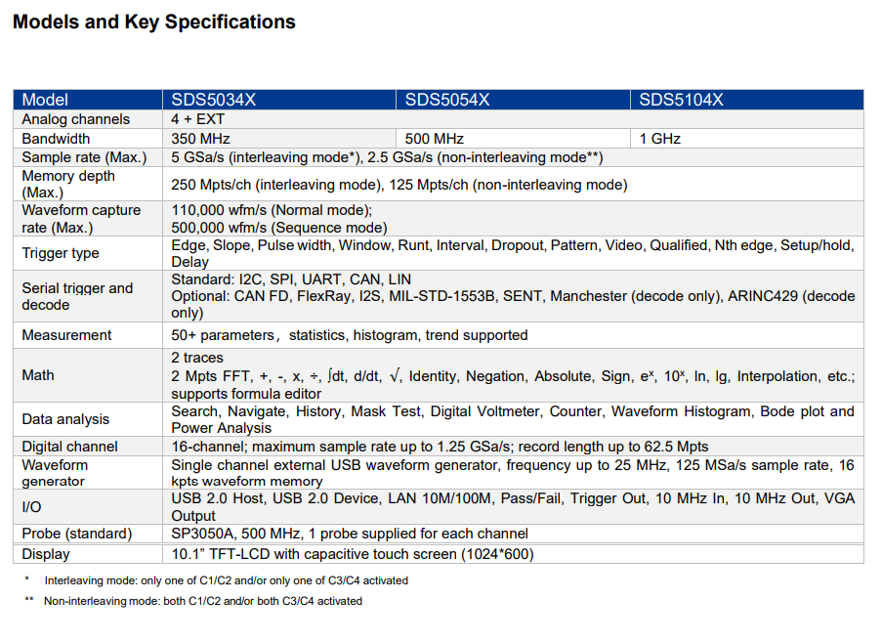Click '110,000 wfm/s (Normal mode)' text
Viewport: 882px width, 643px height.
[x=272, y=210]
